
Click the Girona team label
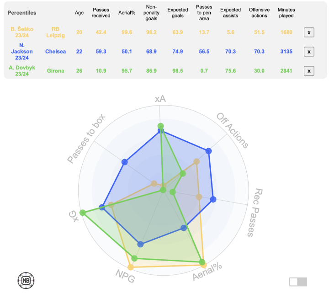point(55,71)
